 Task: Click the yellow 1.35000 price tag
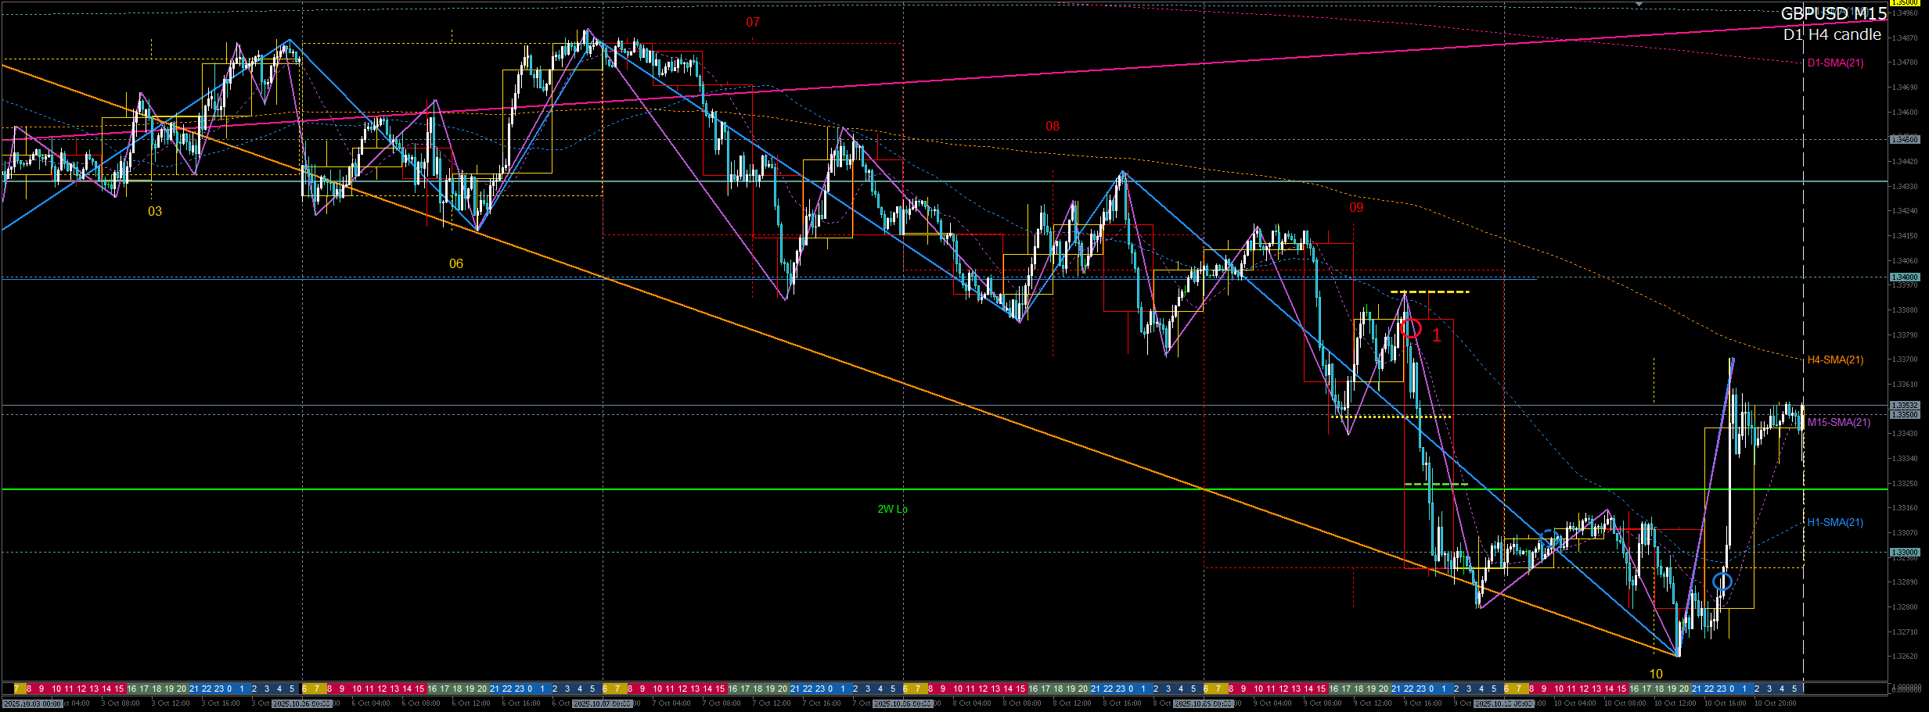[1903, 3]
